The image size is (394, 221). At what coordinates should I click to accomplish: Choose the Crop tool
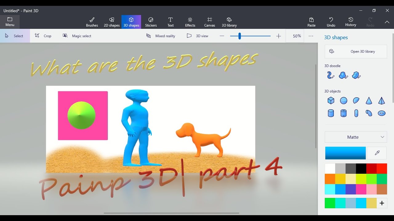(43, 36)
